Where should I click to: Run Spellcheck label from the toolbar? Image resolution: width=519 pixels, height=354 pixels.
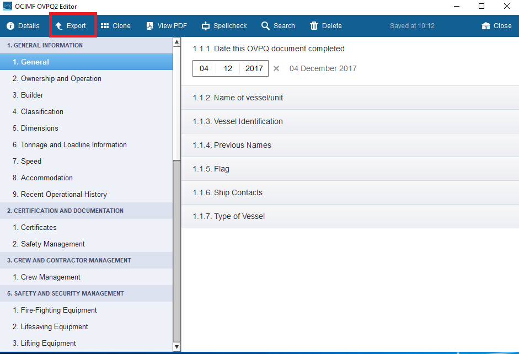coord(230,26)
